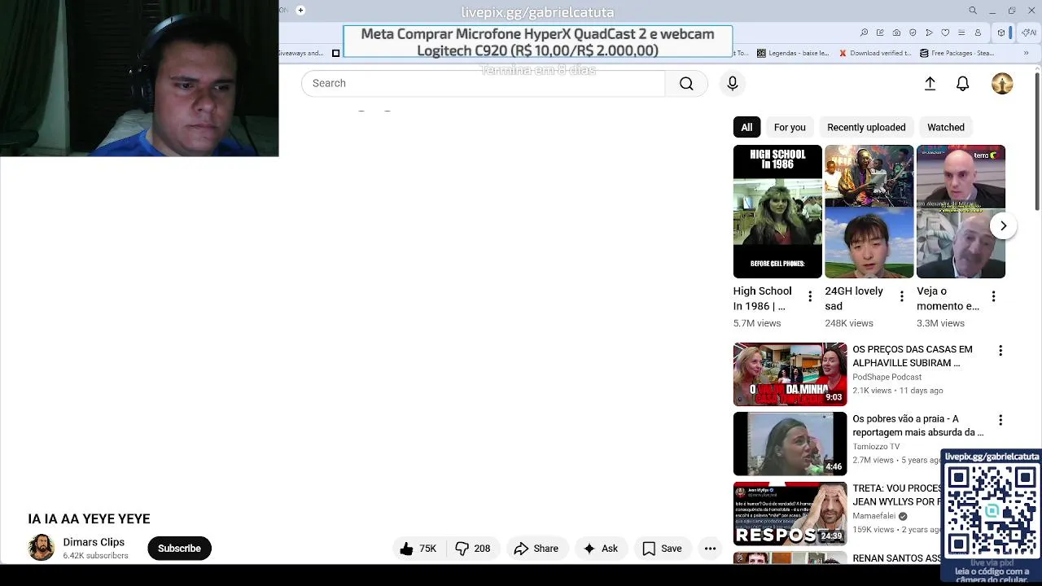The height and width of the screenshot is (586, 1042).
Task: Open the 'Legendas - baixe le...' bookmark
Action: [793, 53]
